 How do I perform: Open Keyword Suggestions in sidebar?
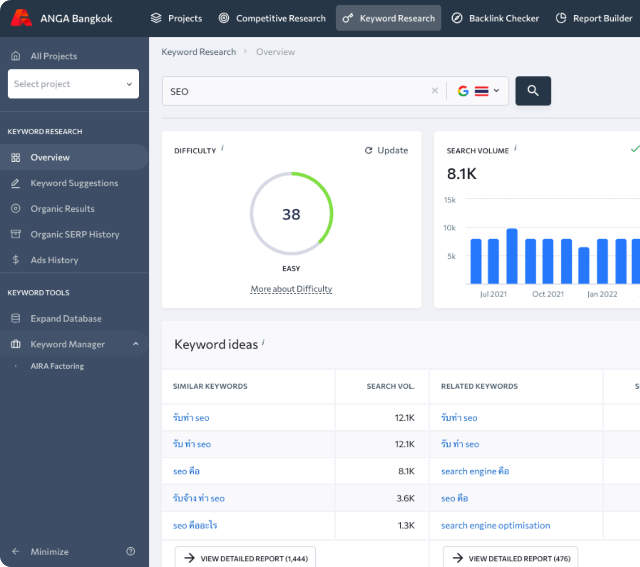[74, 183]
